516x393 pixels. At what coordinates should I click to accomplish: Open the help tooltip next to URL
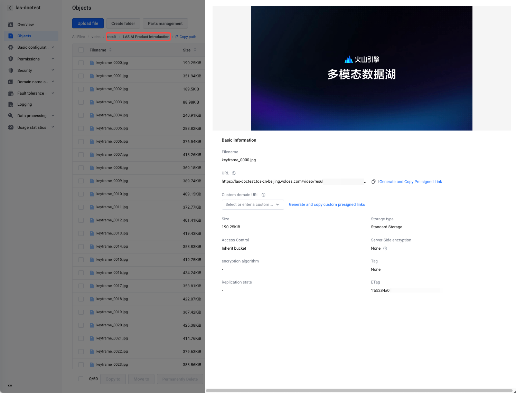tap(234, 173)
